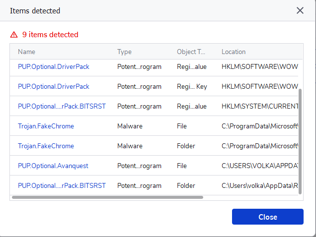This screenshot has height=237, width=316.
Task: Open the PUP.Optional.Avanquest link
Action: point(53,166)
